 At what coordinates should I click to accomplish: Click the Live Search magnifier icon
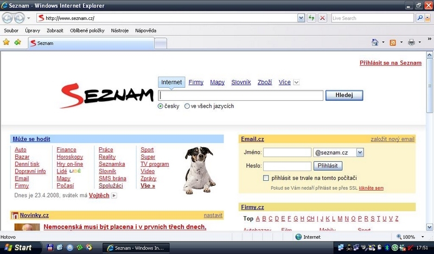pyautogui.click(x=420, y=18)
